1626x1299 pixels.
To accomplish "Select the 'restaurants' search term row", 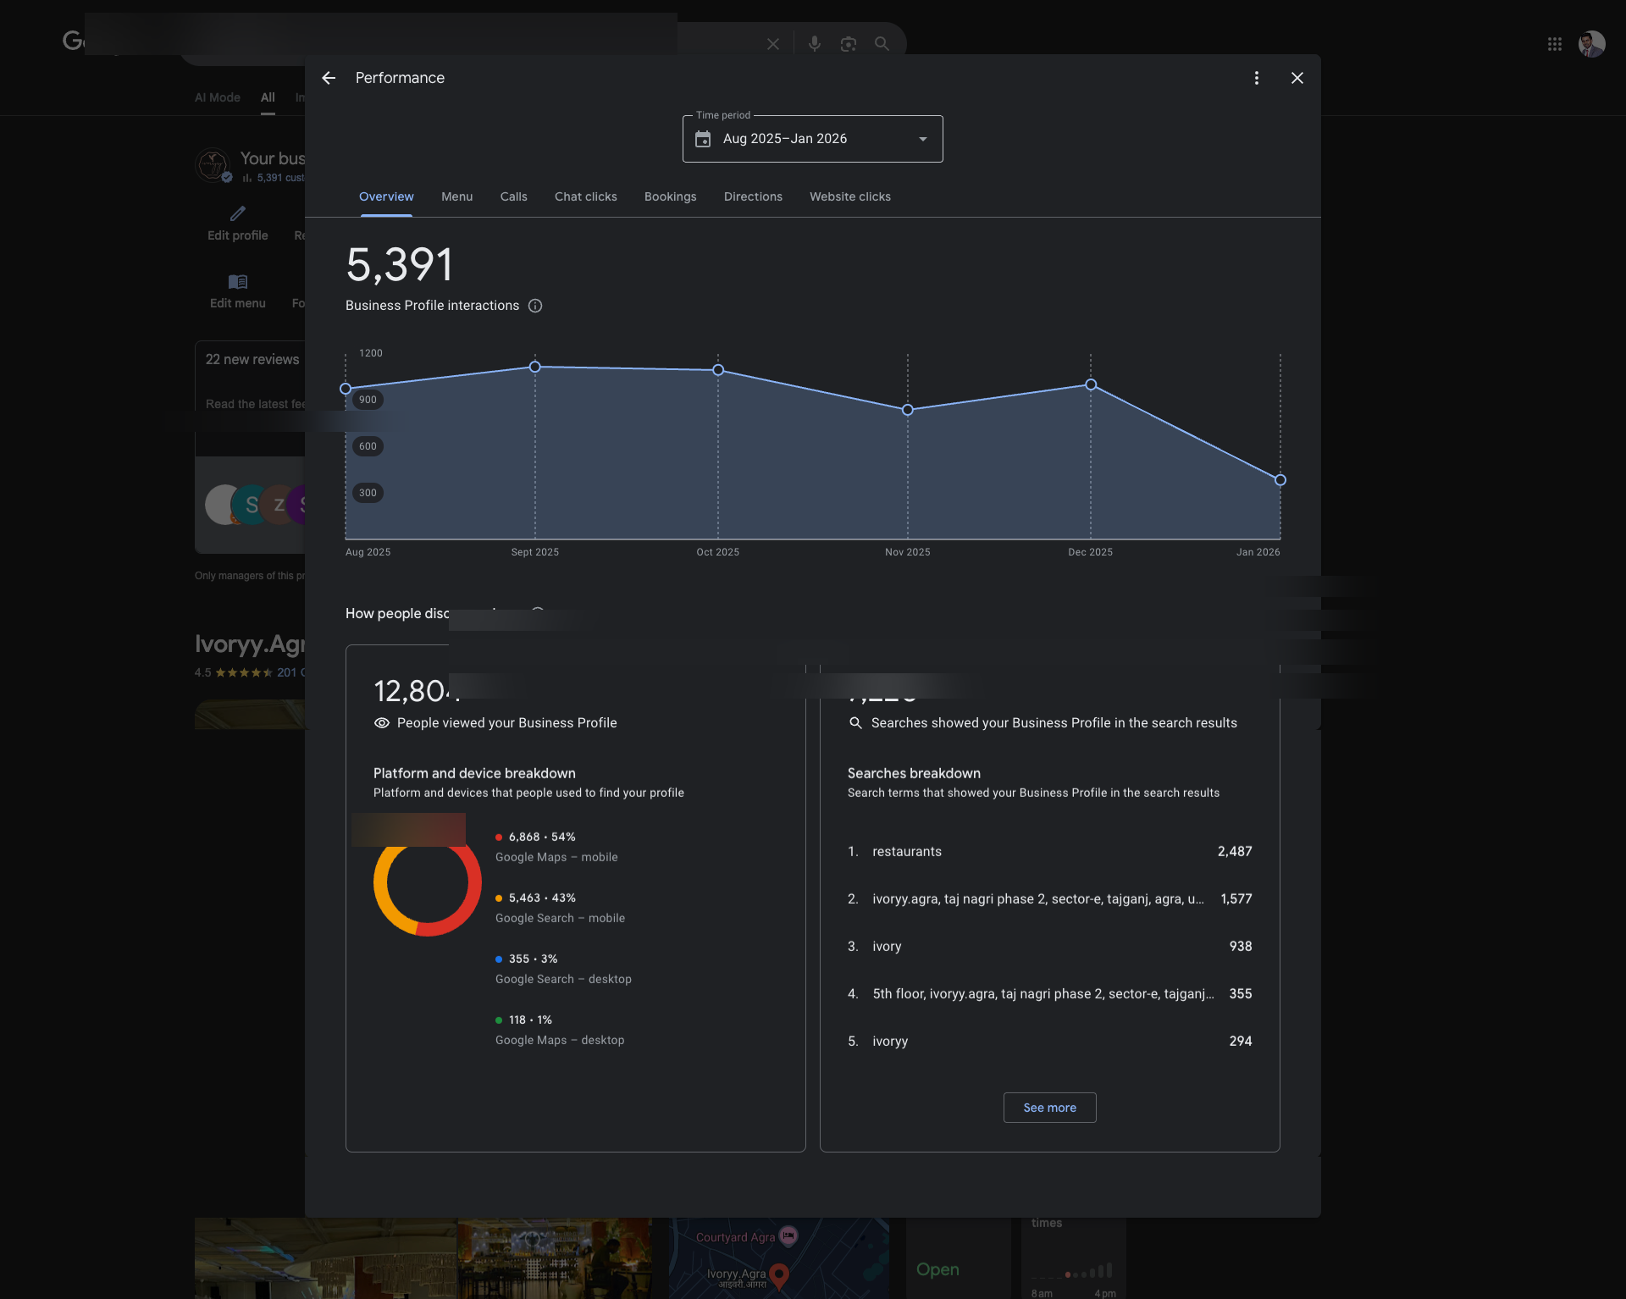I will pyautogui.click(x=1050, y=852).
